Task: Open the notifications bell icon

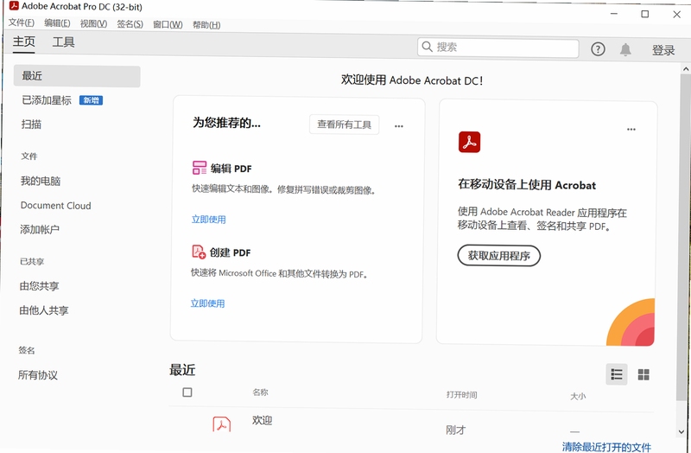Action: pyautogui.click(x=625, y=49)
